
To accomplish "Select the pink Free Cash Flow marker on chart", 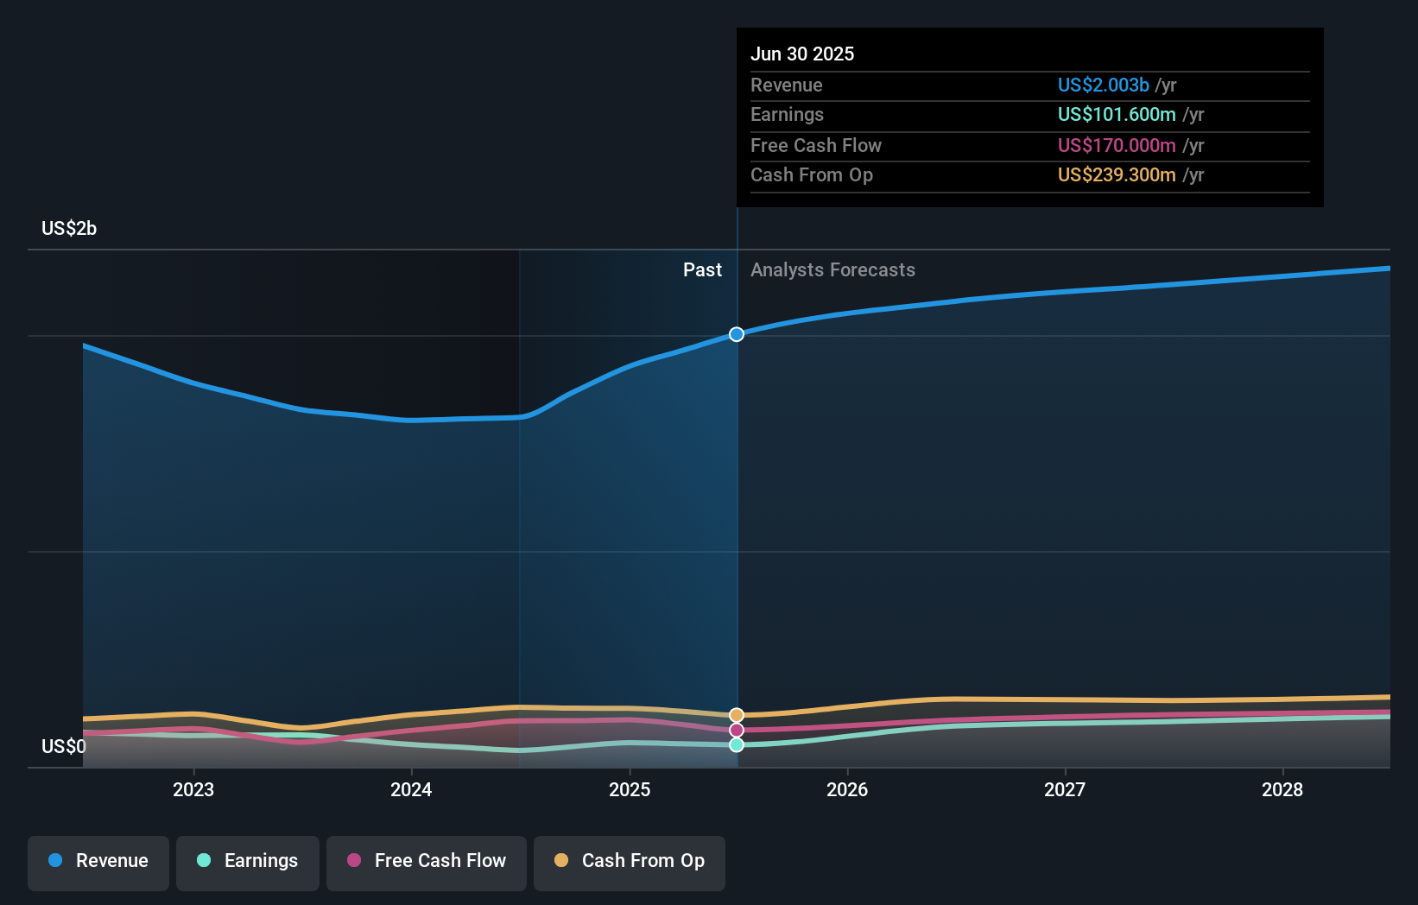I will [x=736, y=730].
